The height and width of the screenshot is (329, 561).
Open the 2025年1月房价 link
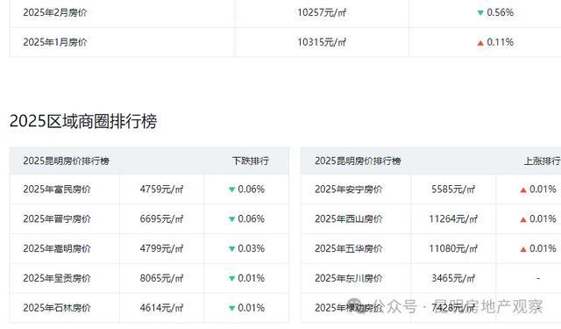point(54,42)
